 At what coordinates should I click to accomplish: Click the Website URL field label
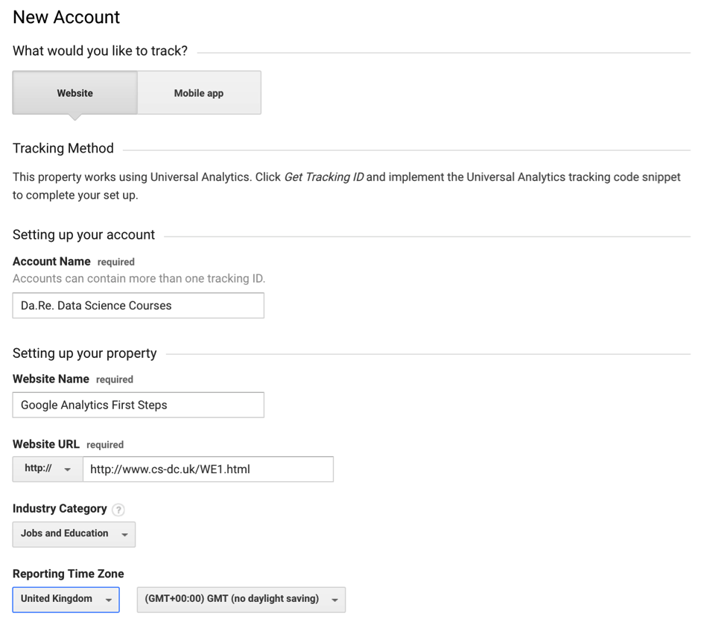[x=46, y=444]
